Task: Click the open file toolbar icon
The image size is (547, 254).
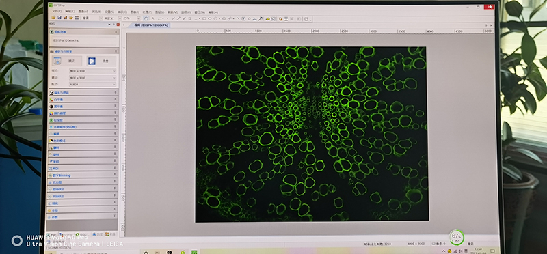Action: [x=53, y=18]
